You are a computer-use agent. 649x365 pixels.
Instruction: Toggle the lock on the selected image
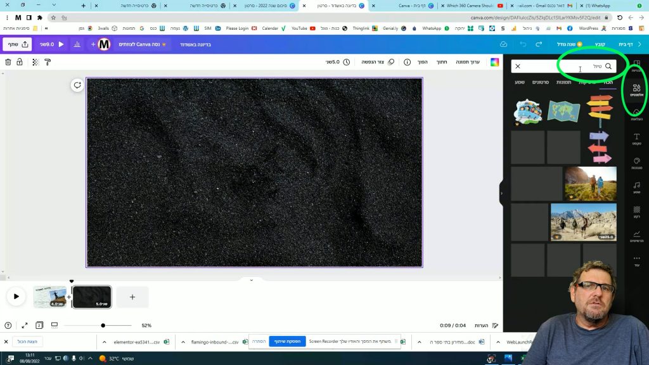click(x=20, y=62)
